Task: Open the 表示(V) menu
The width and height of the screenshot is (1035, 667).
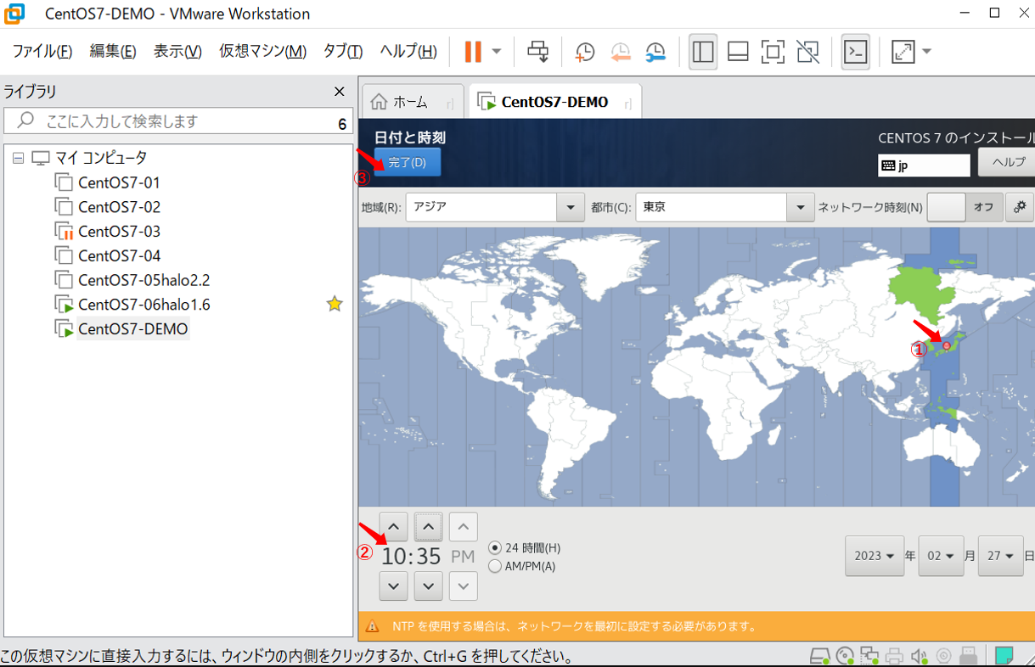Action: (177, 52)
